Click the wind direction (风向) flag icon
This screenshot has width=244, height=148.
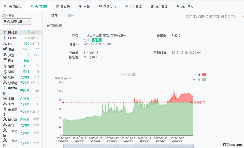(5, 60)
